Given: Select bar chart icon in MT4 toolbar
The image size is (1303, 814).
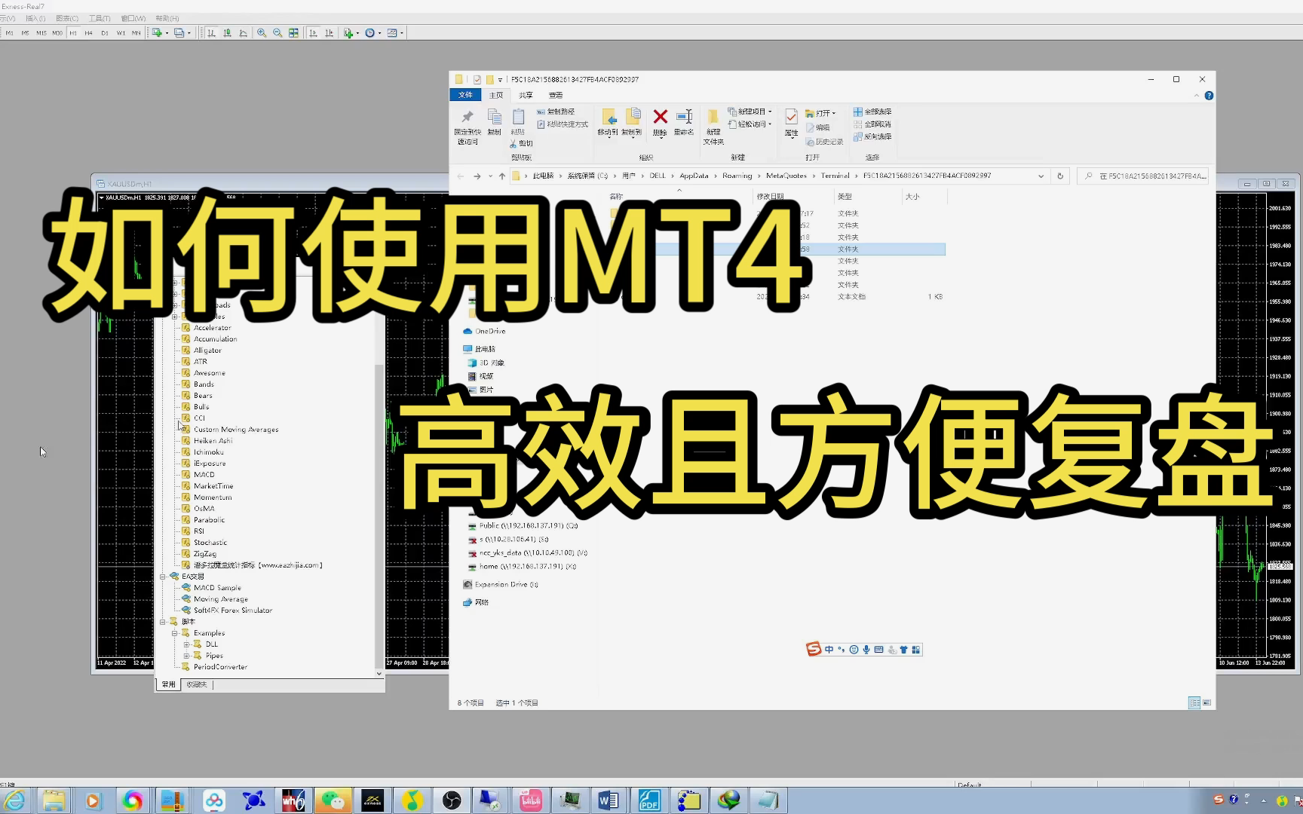Looking at the screenshot, I should click(x=211, y=33).
